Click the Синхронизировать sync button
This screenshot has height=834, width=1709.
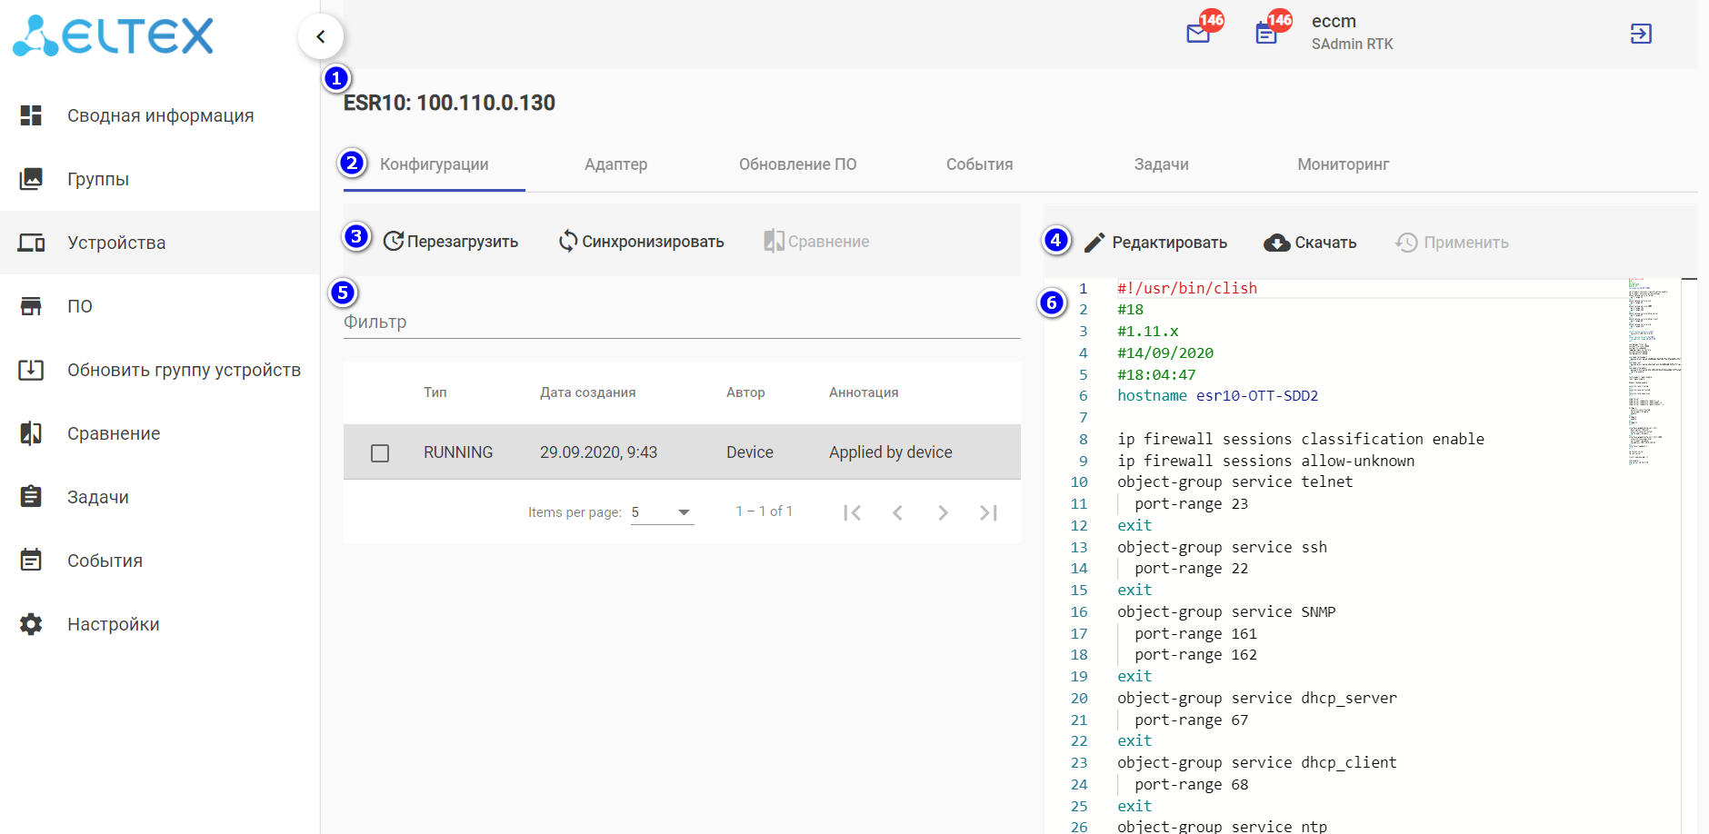tap(642, 242)
